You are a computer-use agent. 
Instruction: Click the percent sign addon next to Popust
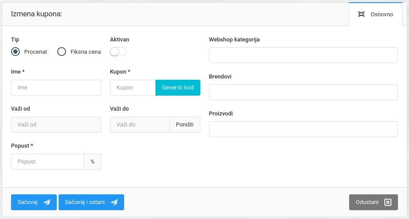pos(92,162)
